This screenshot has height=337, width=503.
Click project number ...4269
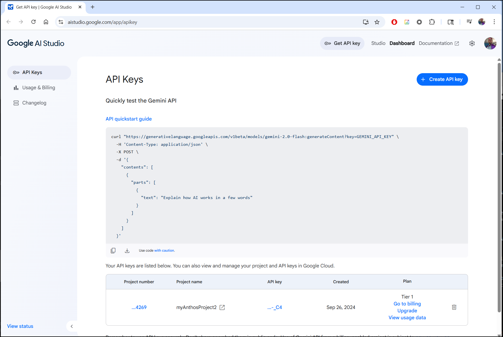tap(139, 307)
